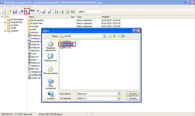195x116 pixels.
Task: Open the Тип файлов dropdown arrow
Action: click(119, 99)
